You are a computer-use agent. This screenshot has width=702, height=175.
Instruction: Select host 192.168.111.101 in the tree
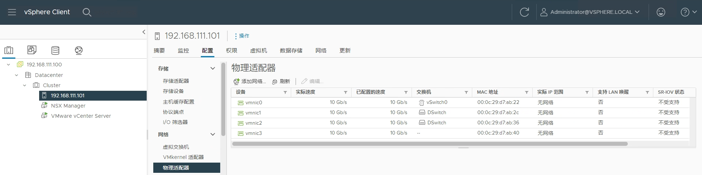(x=93, y=96)
